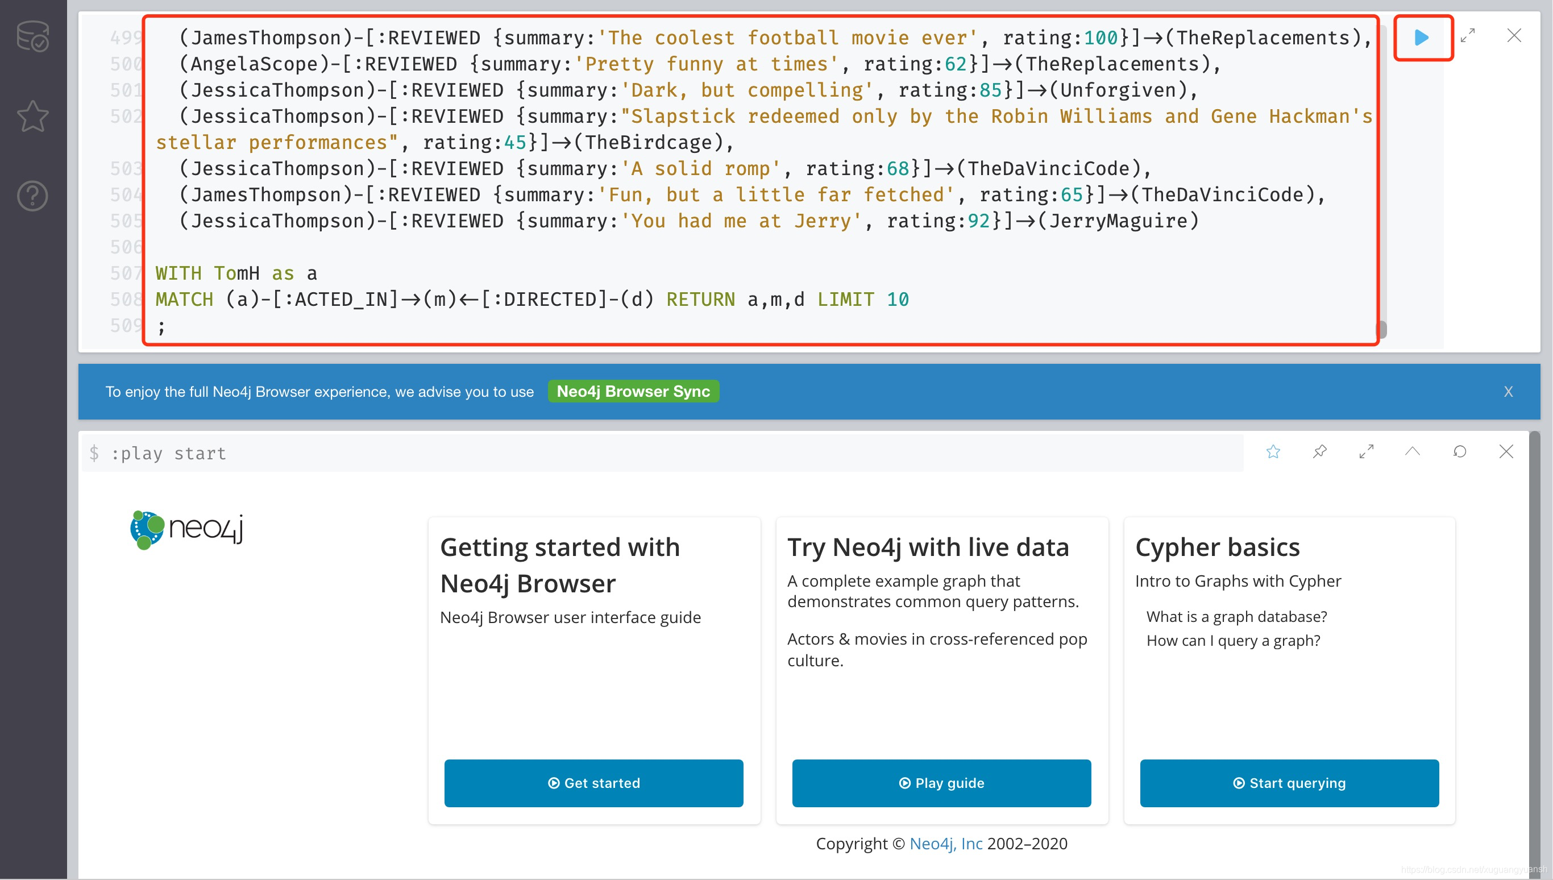Expand the query editor to fullscreen
The height and width of the screenshot is (880, 1553).
(x=1468, y=36)
